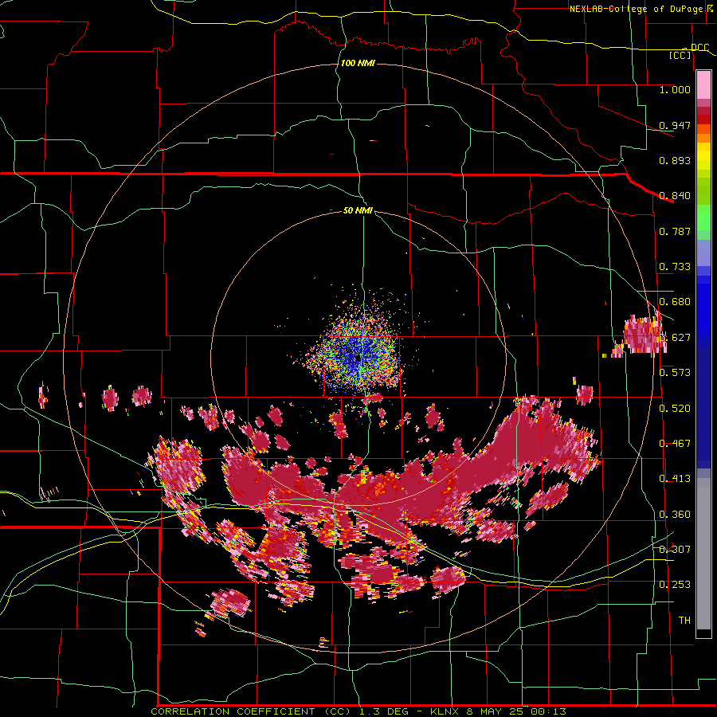The width and height of the screenshot is (717, 717).
Task: Click the 100 NMI range ring label
Action: coord(358,63)
